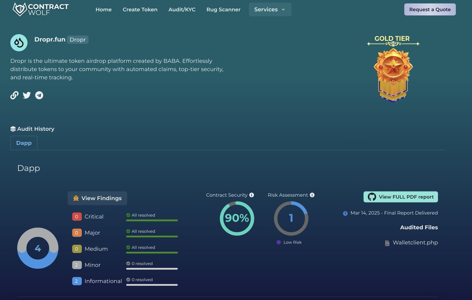Image resolution: width=472 pixels, height=300 pixels.
Task: Click the Low Risk label
Action: pyautogui.click(x=292, y=242)
